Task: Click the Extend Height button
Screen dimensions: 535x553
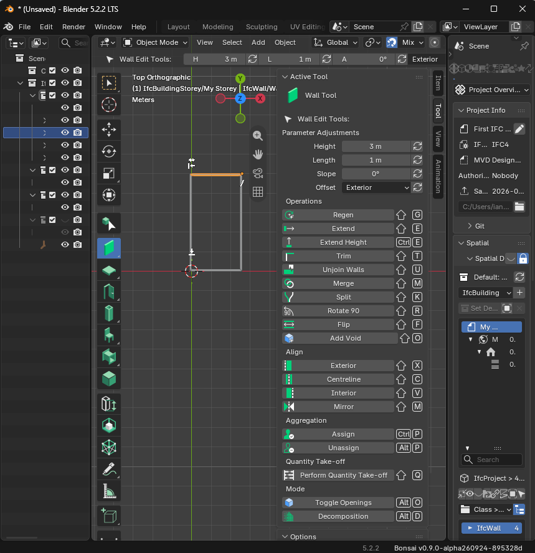Action: pos(338,242)
